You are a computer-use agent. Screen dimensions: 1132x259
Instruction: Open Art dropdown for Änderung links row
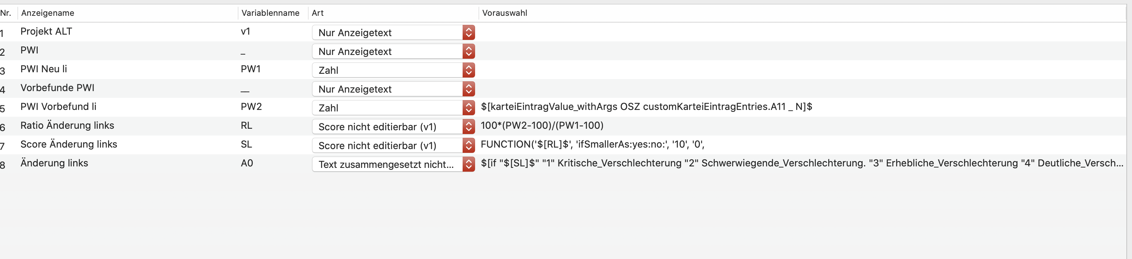click(x=393, y=165)
